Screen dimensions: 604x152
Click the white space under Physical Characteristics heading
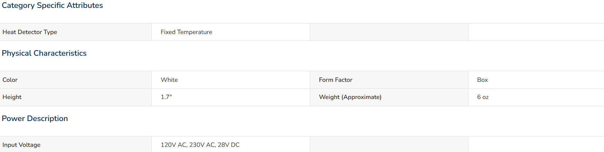pyautogui.click(x=302, y=65)
